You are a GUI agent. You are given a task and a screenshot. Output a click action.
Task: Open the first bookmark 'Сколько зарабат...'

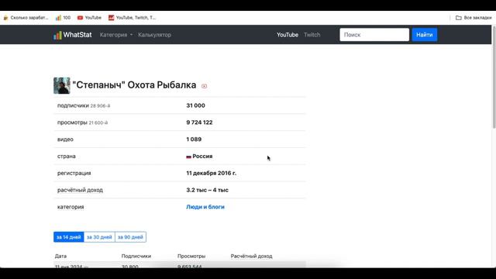(26, 18)
